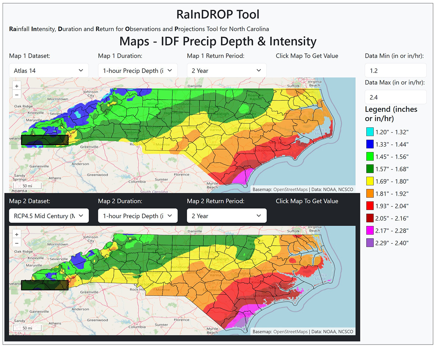This screenshot has height=346, width=436.
Task: Open the Map 1 Duration dropdown
Action: 138,70
